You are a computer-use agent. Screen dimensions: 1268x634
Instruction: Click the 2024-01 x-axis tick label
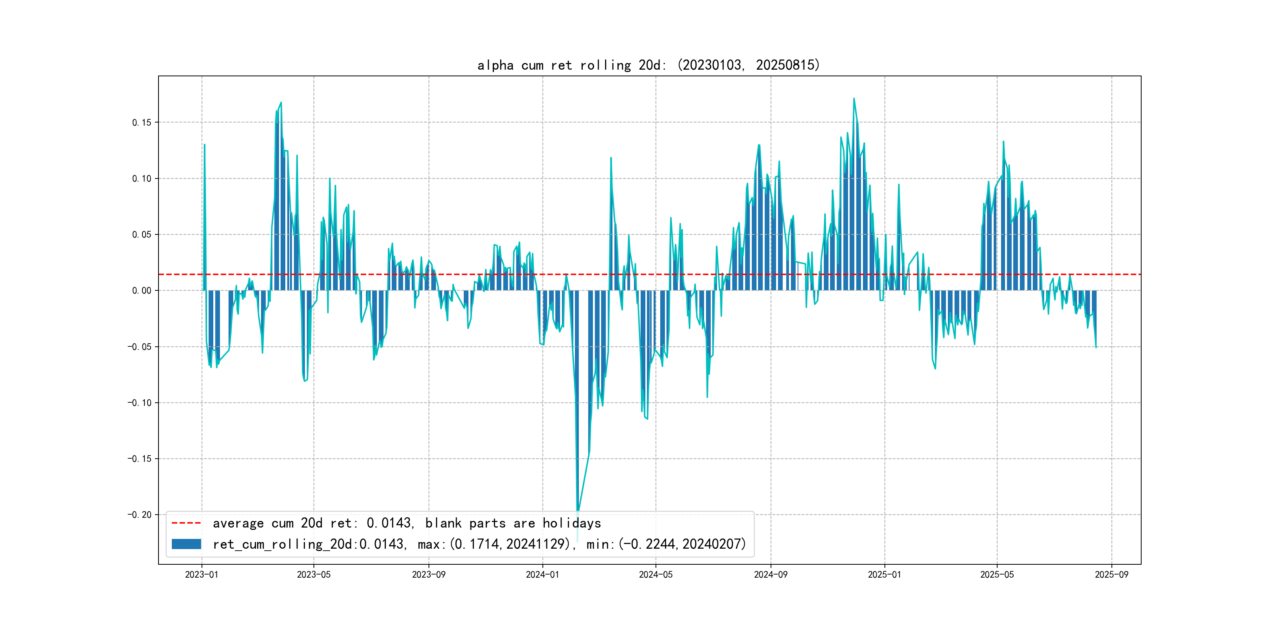pyautogui.click(x=542, y=575)
